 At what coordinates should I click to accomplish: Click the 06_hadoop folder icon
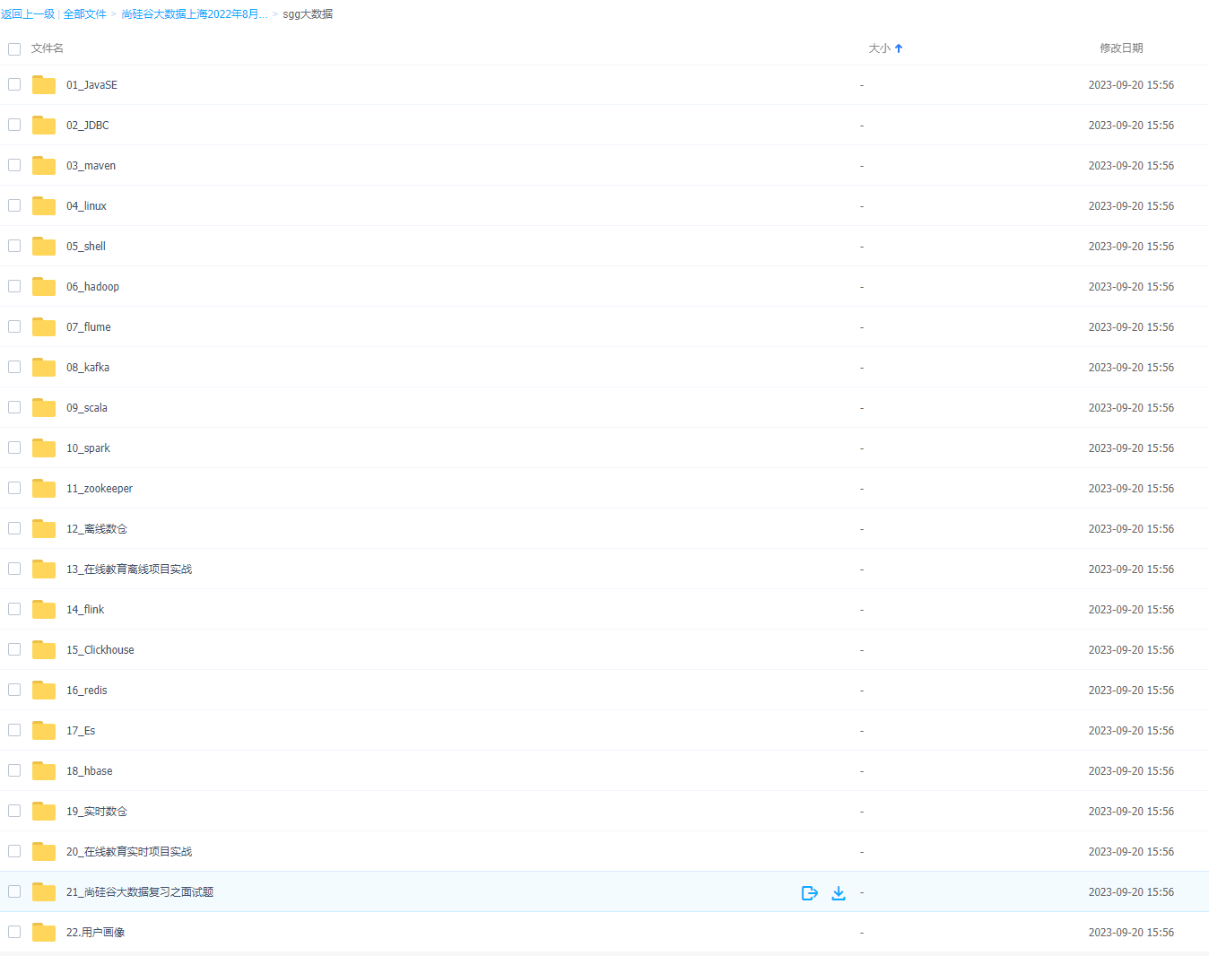pyautogui.click(x=44, y=287)
